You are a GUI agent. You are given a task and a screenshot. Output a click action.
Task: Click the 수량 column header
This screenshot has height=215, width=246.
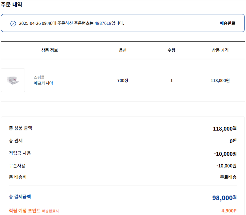pos(171,50)
